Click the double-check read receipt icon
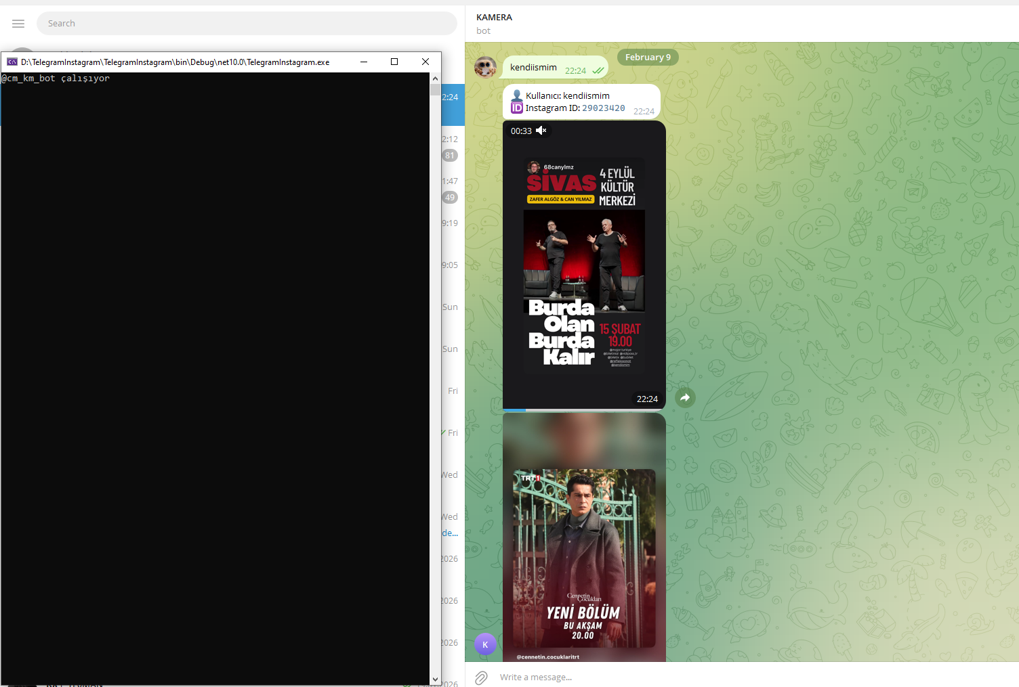 point(598,70)
